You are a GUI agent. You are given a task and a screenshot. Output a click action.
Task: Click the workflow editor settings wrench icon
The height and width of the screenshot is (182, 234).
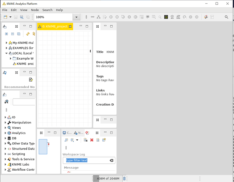point(206,17)
